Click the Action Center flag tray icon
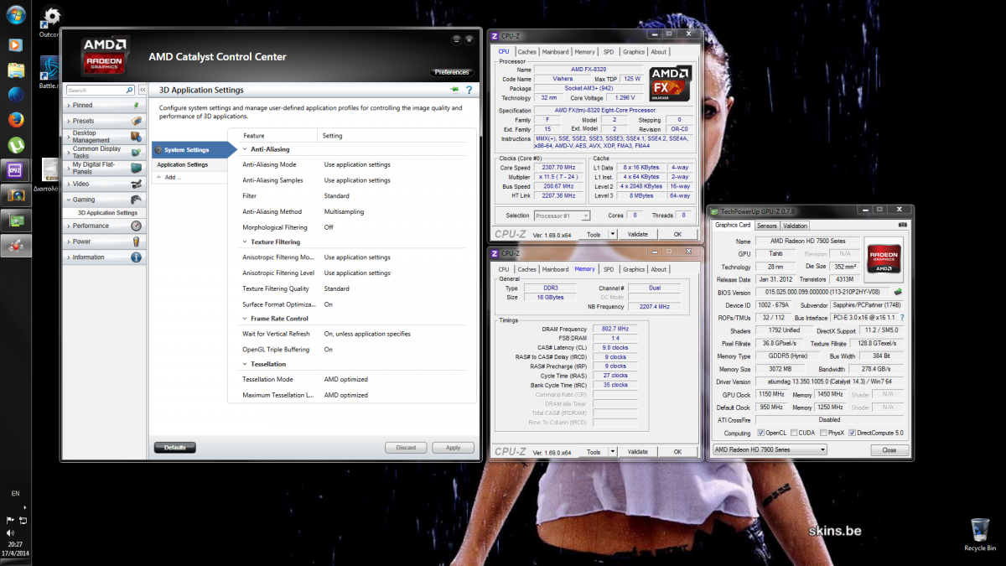The image size is (1006, 566). 10,520
